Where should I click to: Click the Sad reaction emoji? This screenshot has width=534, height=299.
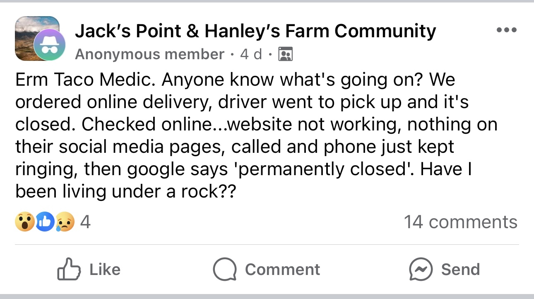coord(65,222)
